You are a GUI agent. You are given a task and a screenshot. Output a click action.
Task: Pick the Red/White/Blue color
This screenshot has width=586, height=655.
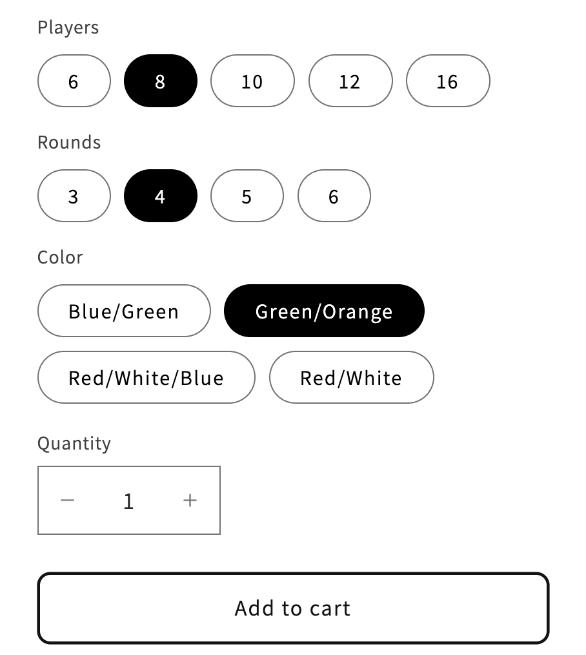tap(146, 378)
